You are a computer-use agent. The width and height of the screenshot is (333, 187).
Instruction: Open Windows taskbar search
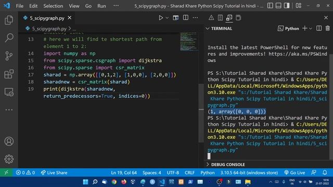coord(95,182)
